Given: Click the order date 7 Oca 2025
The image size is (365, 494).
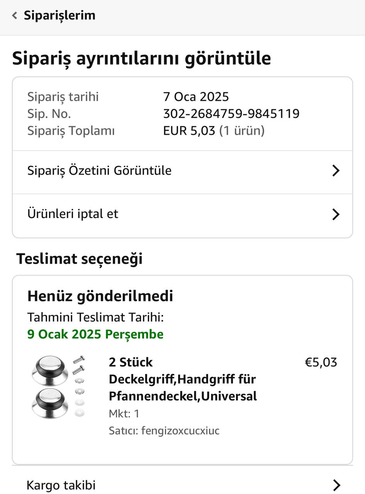Looking at the screenshot, I should (196, 96).
